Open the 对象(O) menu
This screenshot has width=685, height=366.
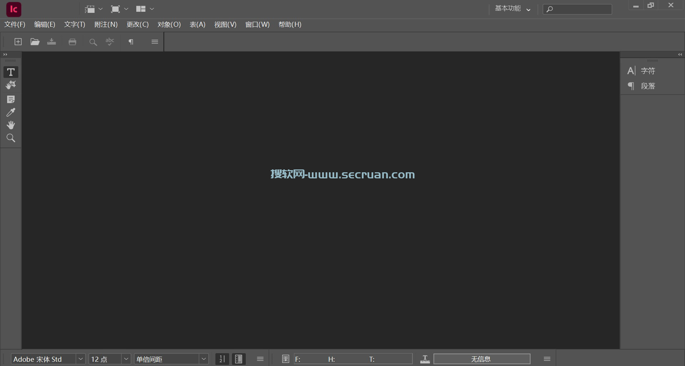169,25
